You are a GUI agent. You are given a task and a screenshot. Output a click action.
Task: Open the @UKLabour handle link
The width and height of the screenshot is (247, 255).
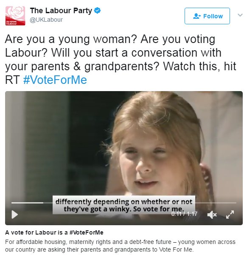pos(46,20)
